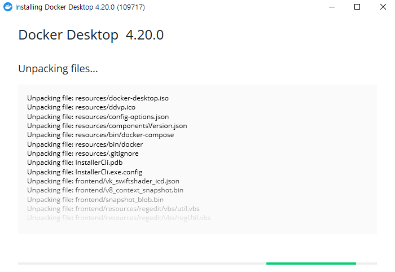Select the line 'frontend/snapshot_blob.bin'

[x=95, y=200]
